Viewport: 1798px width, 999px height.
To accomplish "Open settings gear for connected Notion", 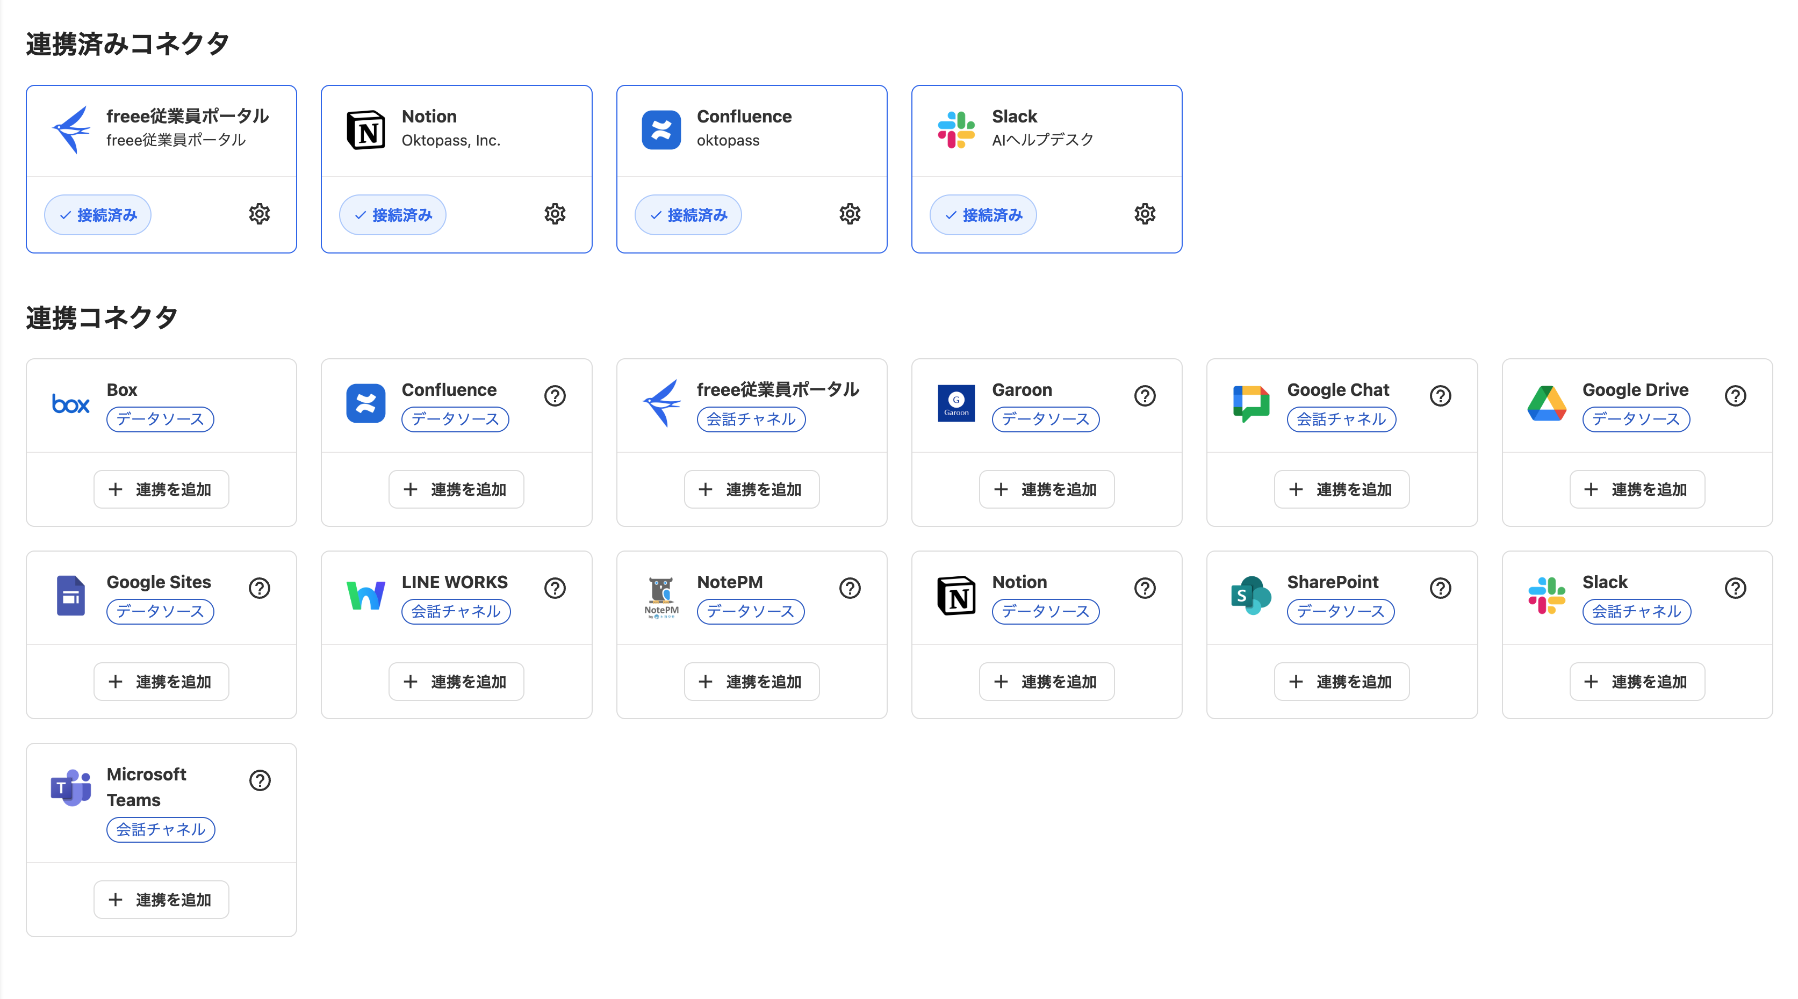I will click(x=555, y=214).
